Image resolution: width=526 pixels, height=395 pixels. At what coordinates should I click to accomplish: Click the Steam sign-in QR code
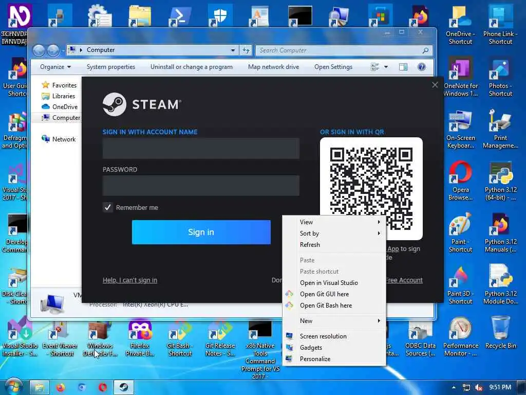371,188
